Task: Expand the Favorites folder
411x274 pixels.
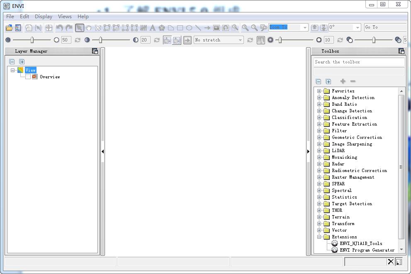Action: (319, 91)
